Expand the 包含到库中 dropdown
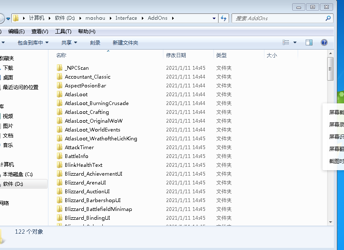 click(x=33, y=42)
